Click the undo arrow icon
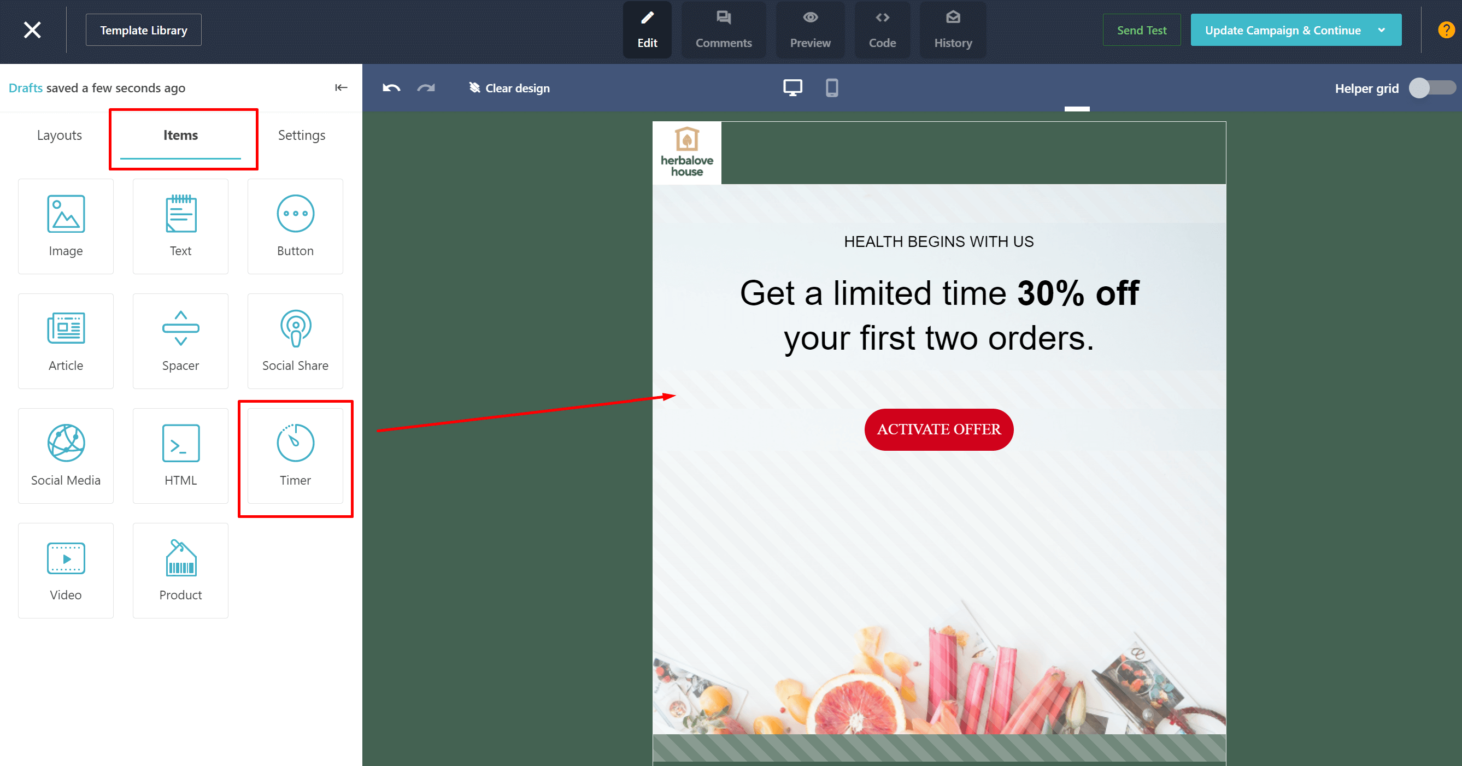The image size is (1462, 766). [392, 88]
